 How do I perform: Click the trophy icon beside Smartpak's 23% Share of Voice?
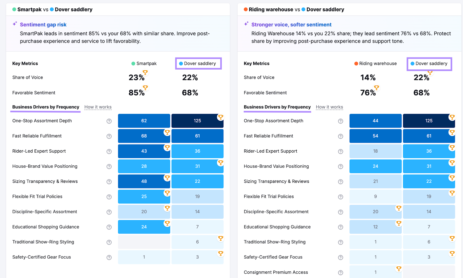[146, 73]
